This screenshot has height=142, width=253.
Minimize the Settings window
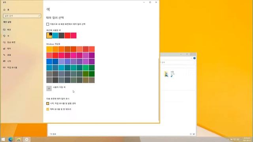(x=144, y=2)
